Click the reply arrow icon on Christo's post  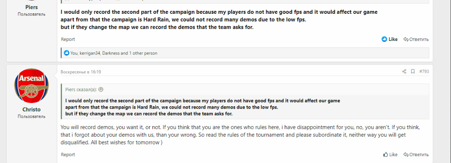[406, 154]
